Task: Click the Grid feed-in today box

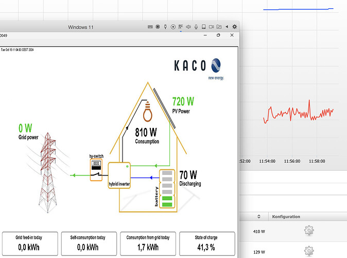Action: click(30, 244)
